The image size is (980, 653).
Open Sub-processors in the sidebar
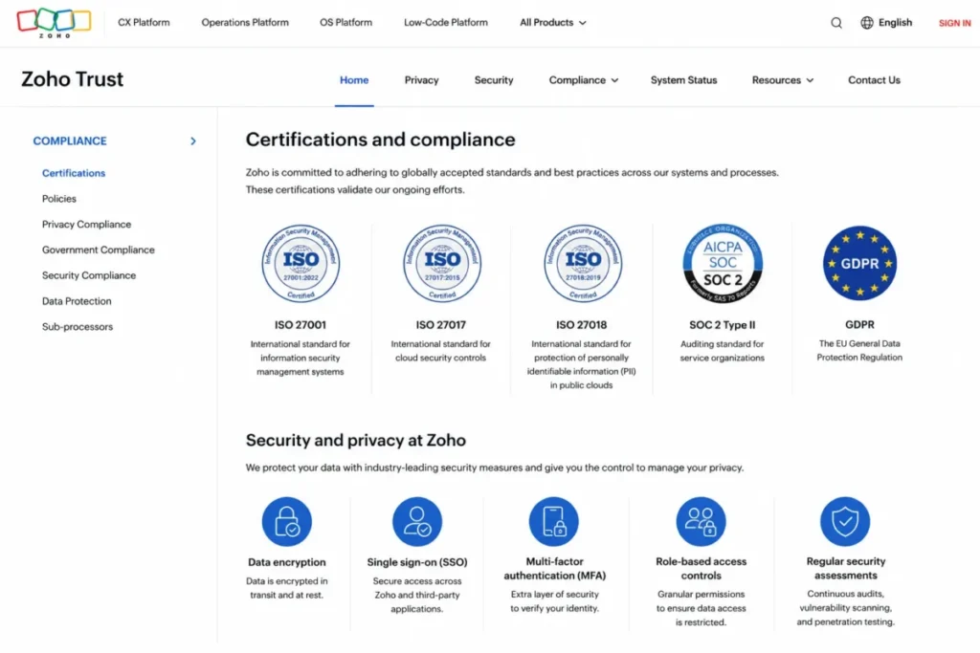[x=78, y=327]
